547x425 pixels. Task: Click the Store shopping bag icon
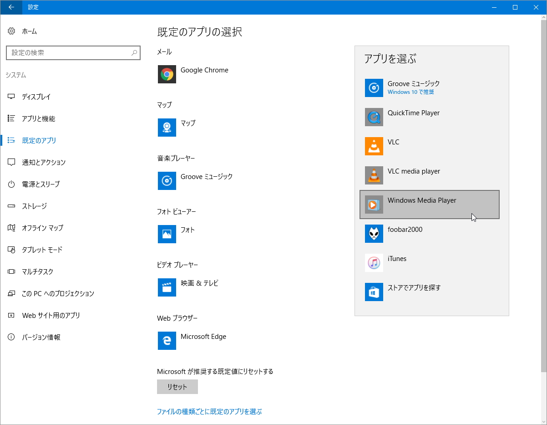pyautogui.click(x=374, y=292)
